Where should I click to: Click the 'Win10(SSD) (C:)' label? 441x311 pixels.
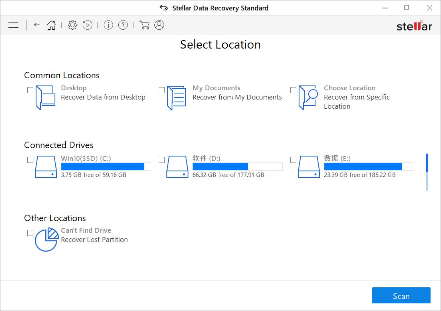[86, 159]
